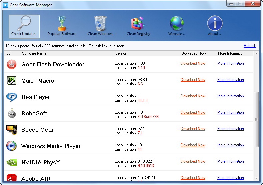The height and width of the screenshot is (185, 263).
Task: Download Now for Windows Media Player
Action: [193, 145]
